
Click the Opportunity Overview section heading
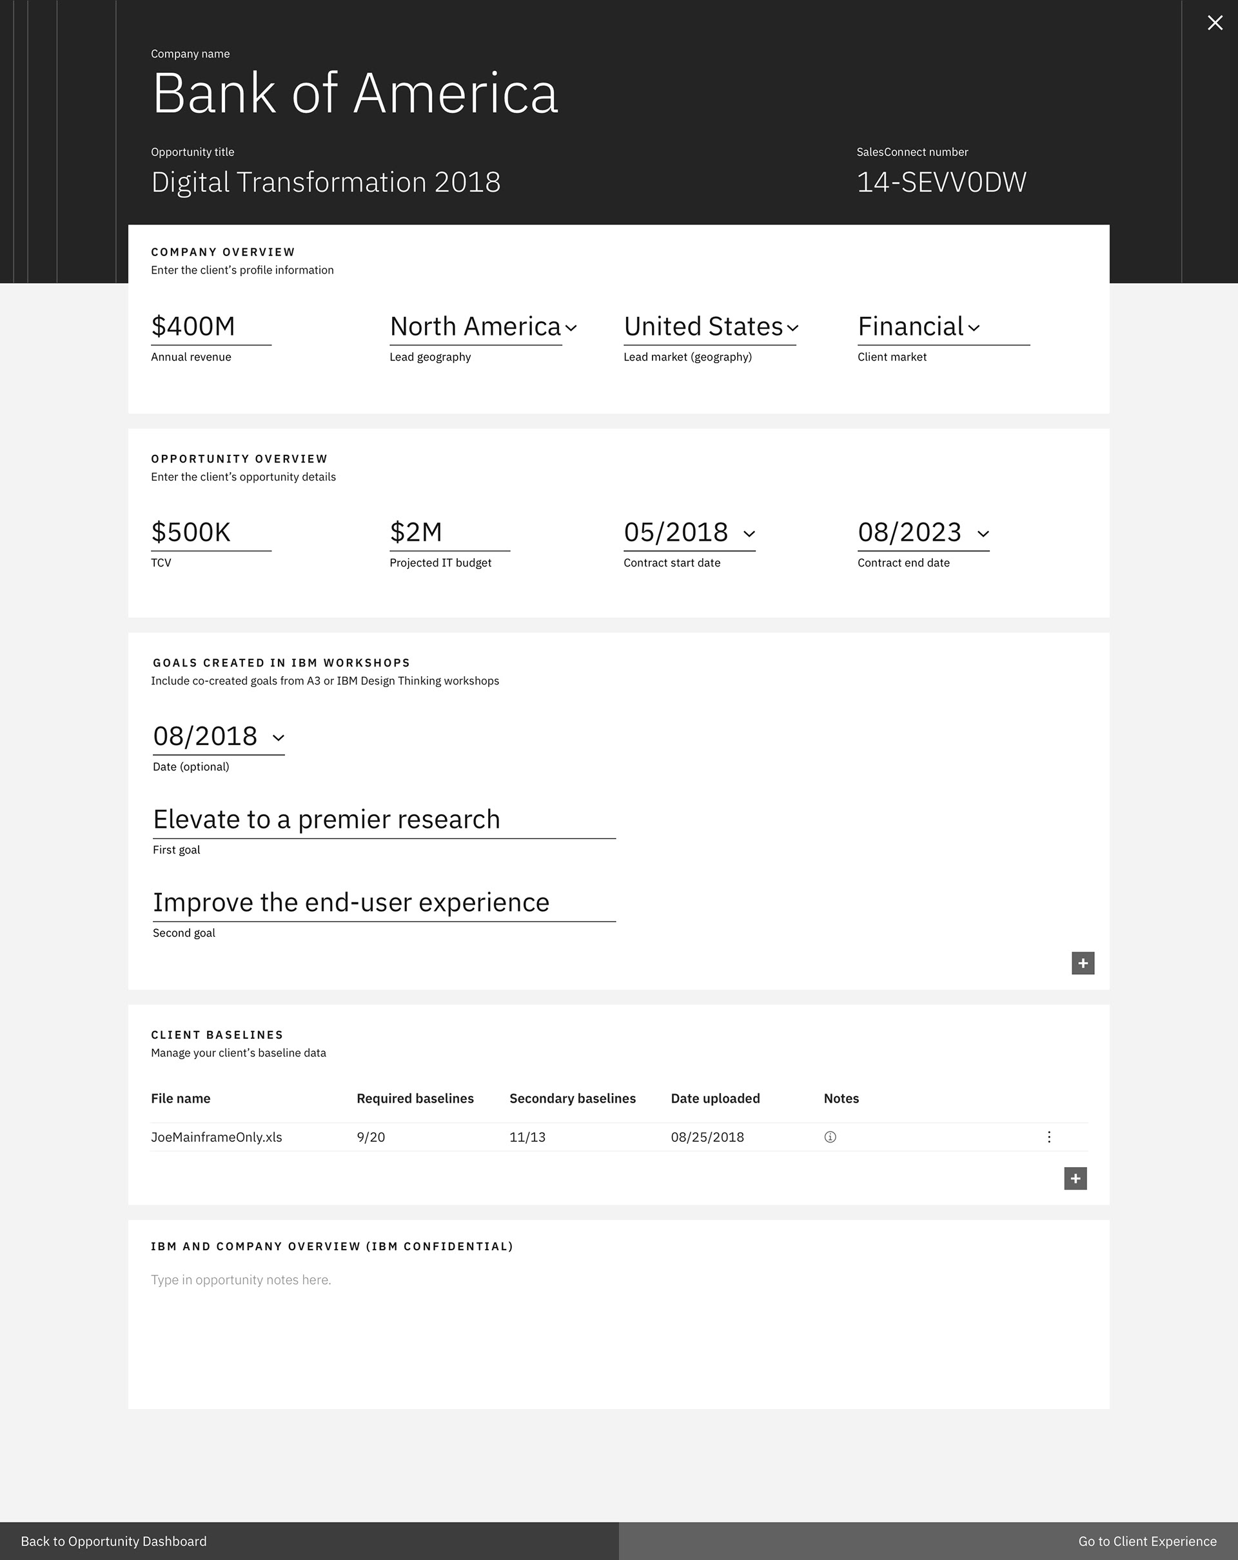click(x=239, y=459)
